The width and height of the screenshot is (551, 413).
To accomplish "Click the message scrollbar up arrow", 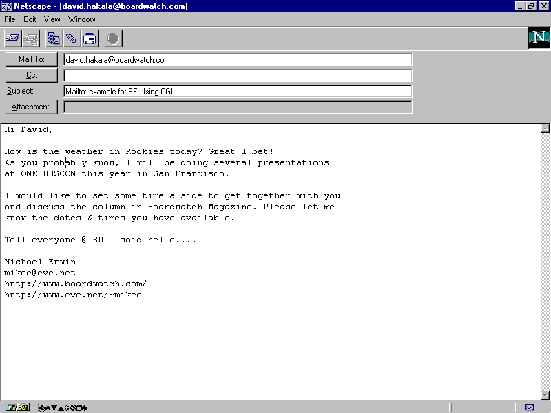I will [545, 129].
